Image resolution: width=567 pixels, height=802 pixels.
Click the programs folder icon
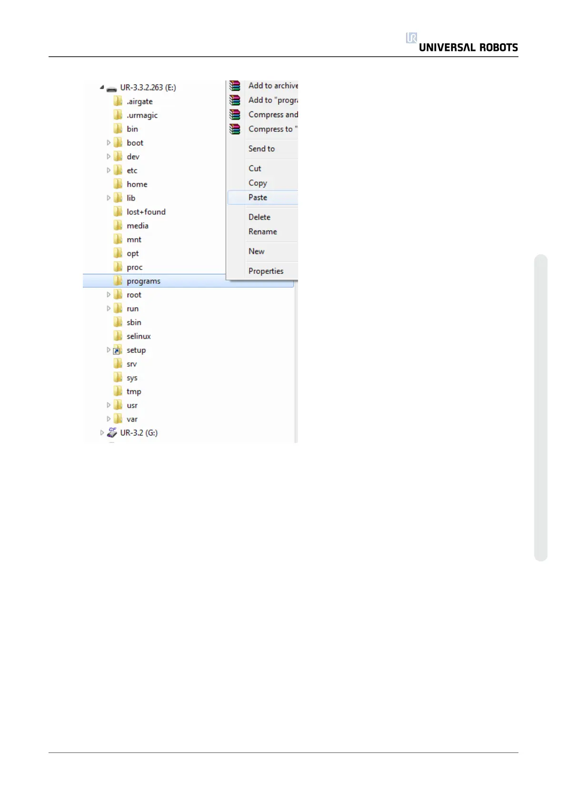[x=118, y=281]
